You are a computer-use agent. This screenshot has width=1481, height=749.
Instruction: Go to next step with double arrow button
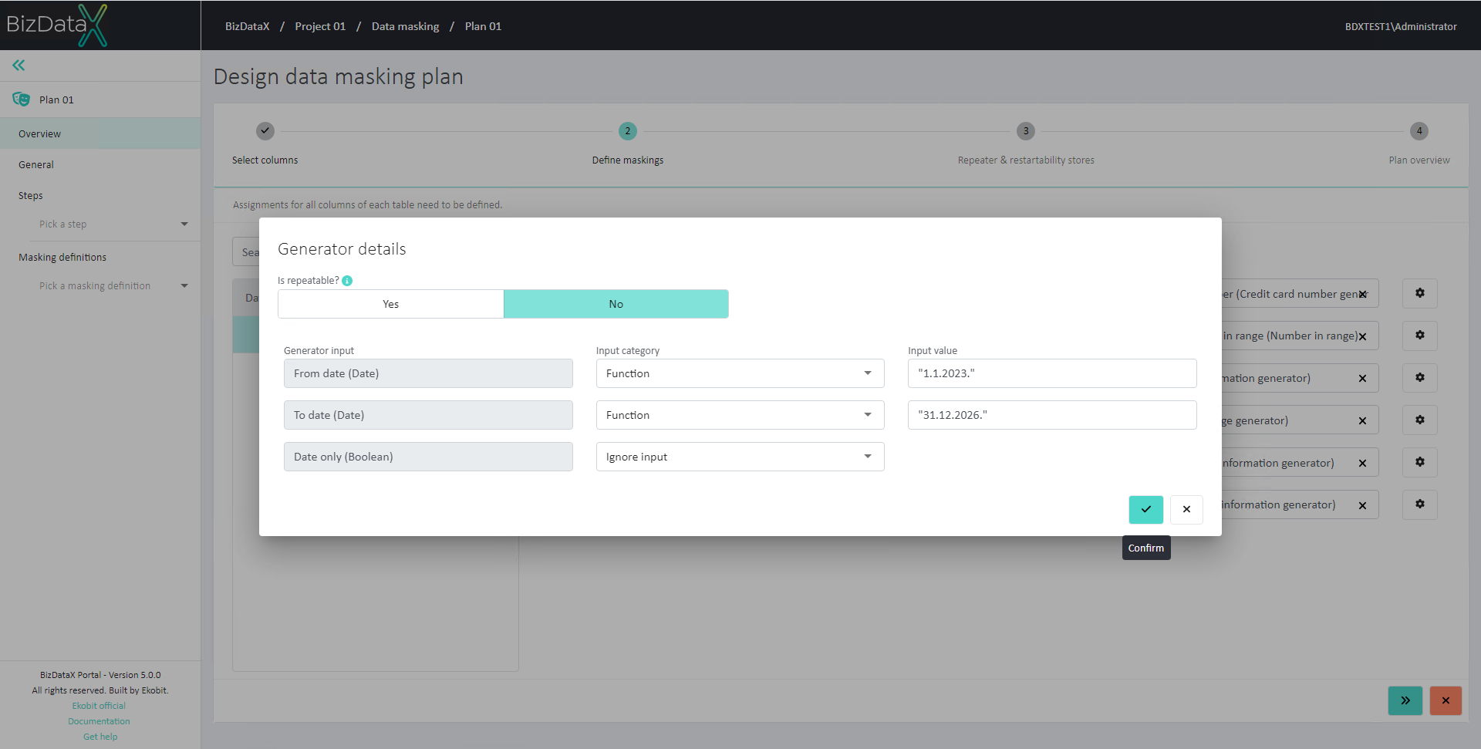click(x=1405, y=700)
